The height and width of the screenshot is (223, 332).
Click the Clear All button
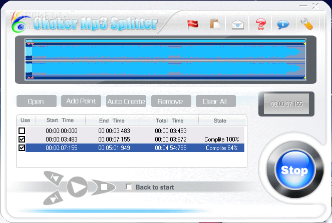click(216, 101)
